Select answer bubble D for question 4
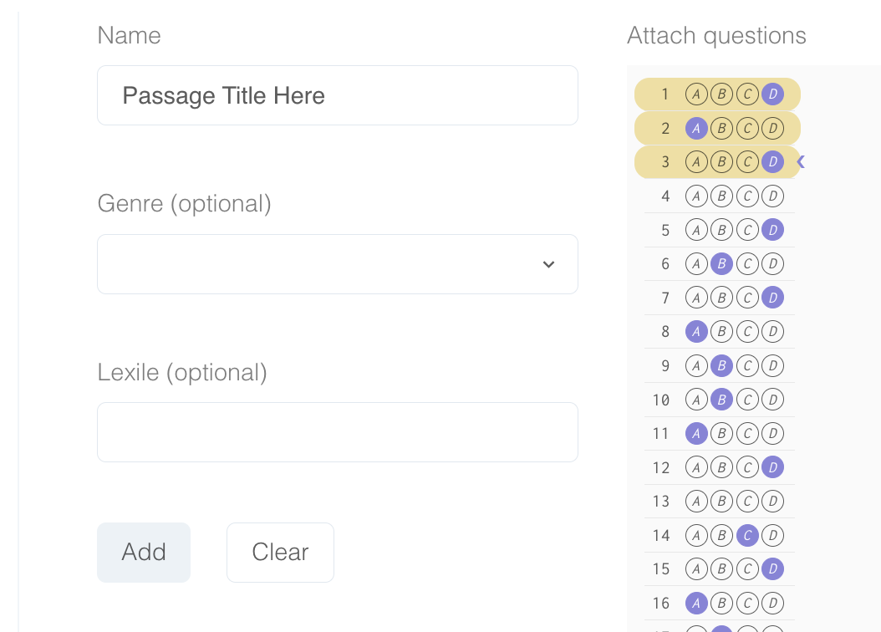881x632 pixels. [772, 196]
